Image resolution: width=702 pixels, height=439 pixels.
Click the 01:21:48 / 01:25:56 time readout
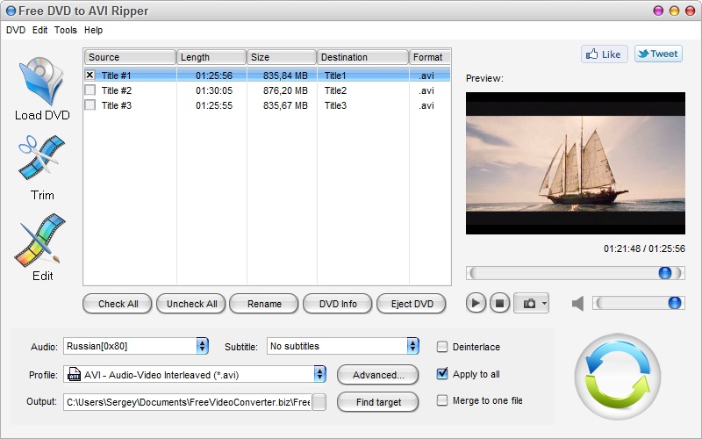point(644,248)
